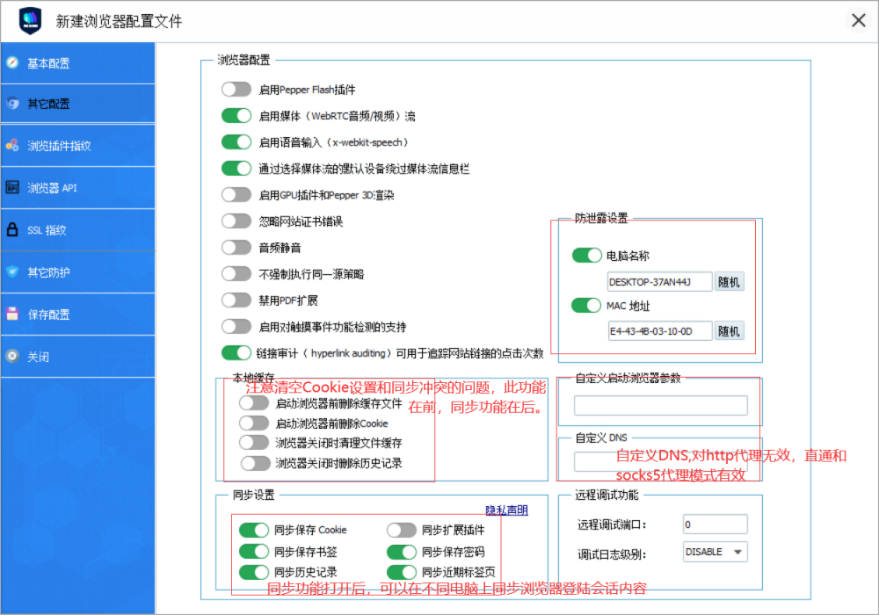Close the 新建浏览器配置文件 dialog window
The height and width of the screenshot is (615, 879).
coord(858,21)
